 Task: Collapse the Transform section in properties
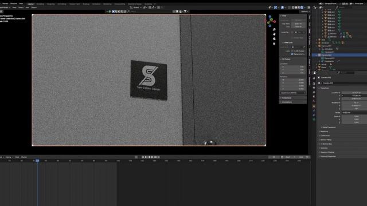[325, 88]
